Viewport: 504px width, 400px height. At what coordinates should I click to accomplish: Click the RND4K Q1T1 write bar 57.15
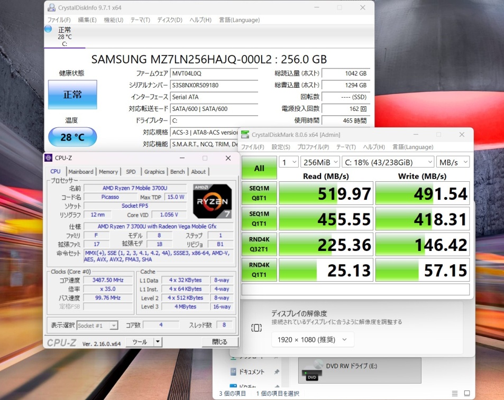coord(423,270)
